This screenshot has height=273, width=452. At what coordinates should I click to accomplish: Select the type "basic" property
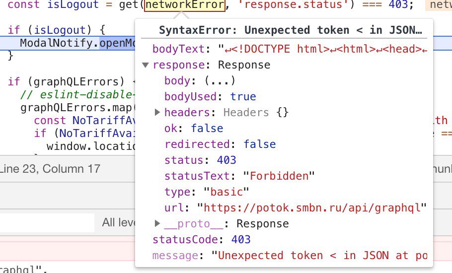pos(207,192)
